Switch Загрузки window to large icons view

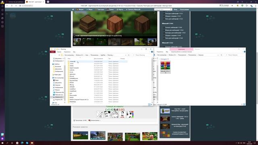click(244, 104)
